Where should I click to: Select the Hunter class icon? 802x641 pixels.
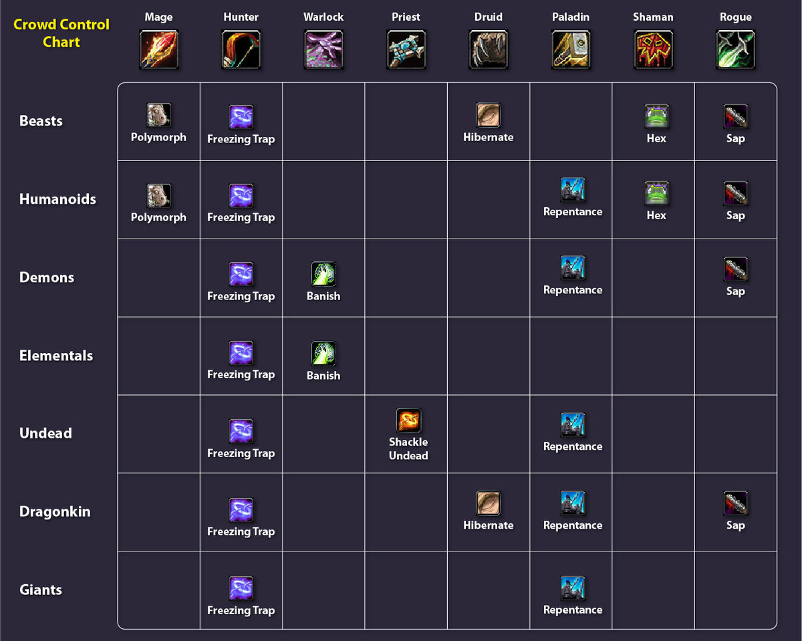pos(241,48)
